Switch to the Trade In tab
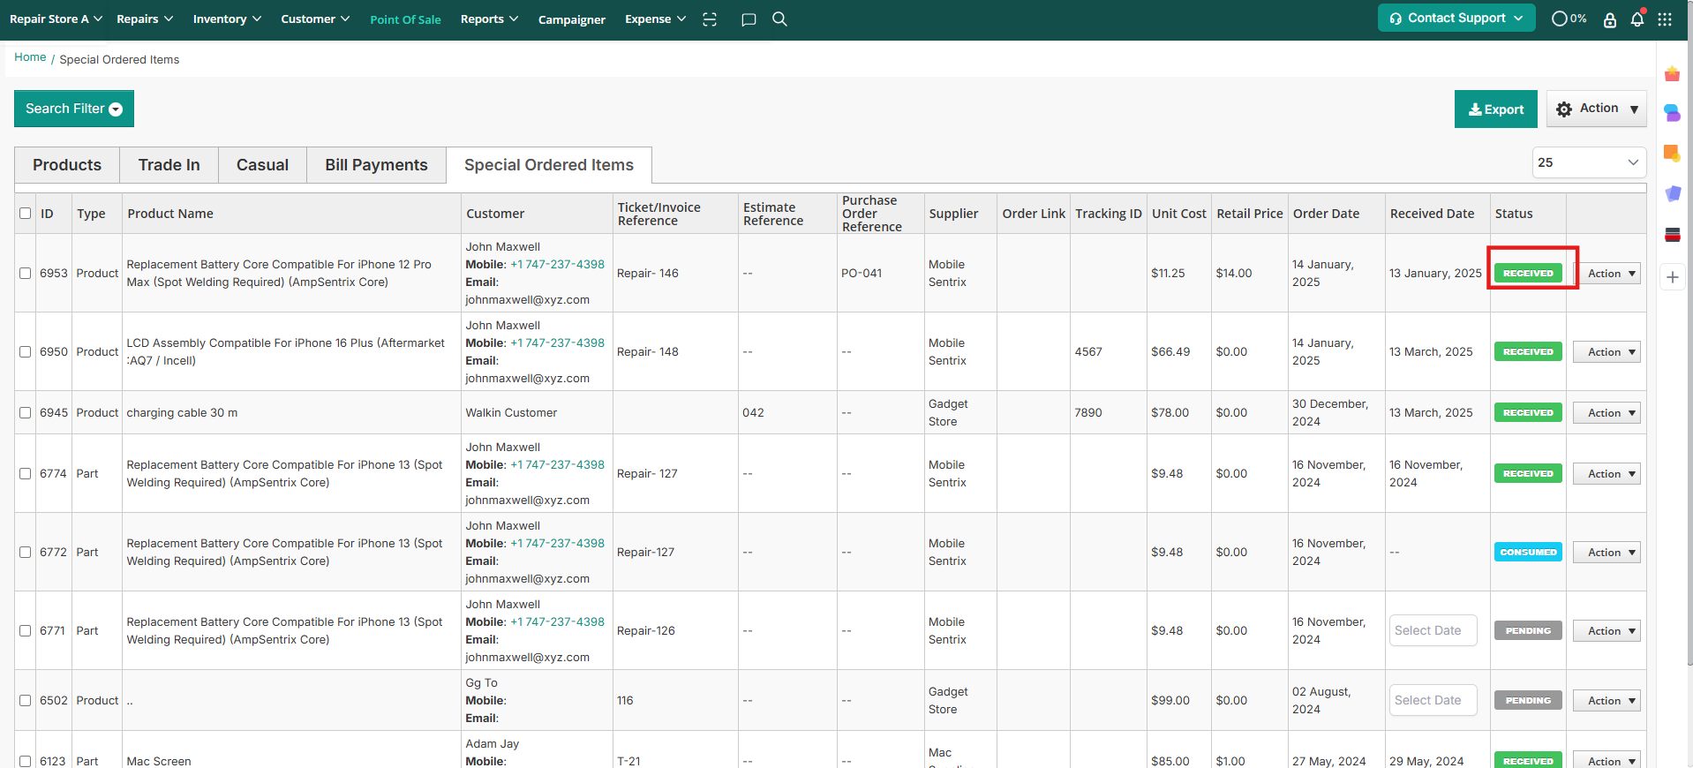 coord(169,165)
